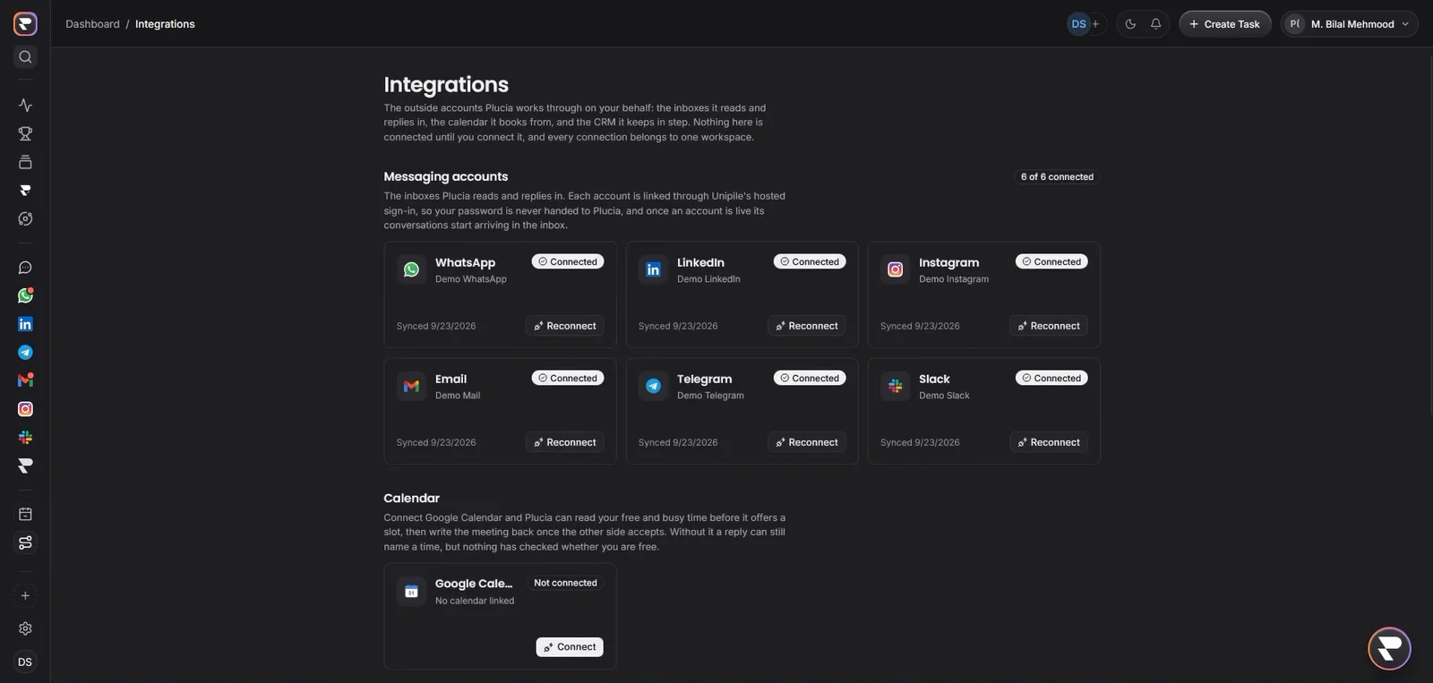Click the Plucia mark icon under stacked layers
The image size is (1433, 683).
click(x=25, y=190)
